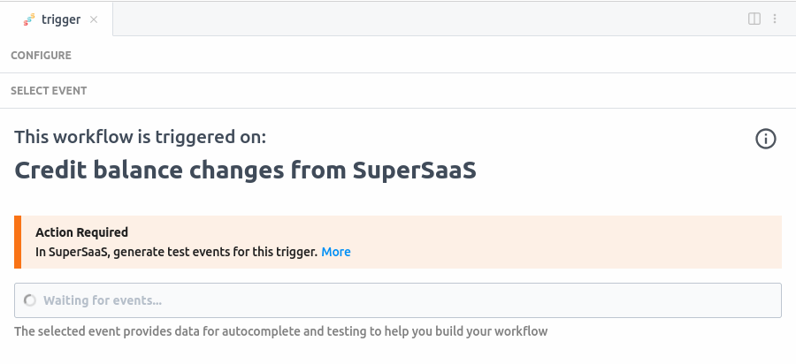Click the Action Required alert title

coord(81,232)
